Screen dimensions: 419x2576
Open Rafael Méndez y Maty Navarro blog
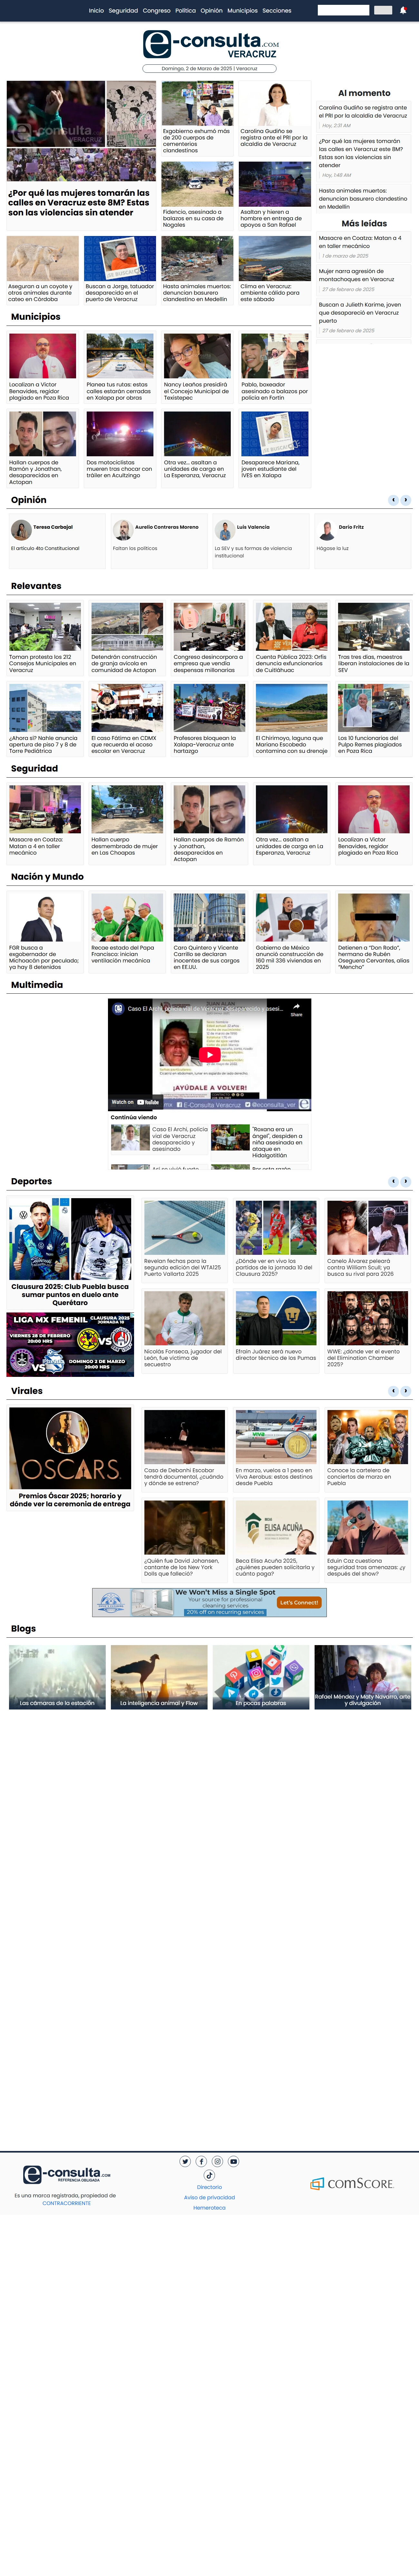coord(363,1677)
